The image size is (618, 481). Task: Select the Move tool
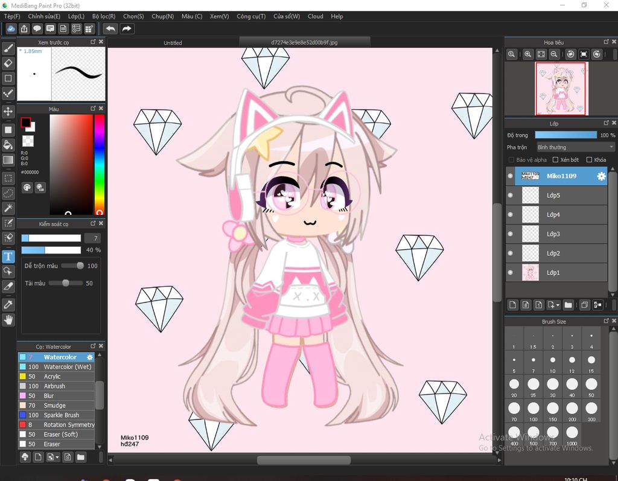tap(8, 111)
